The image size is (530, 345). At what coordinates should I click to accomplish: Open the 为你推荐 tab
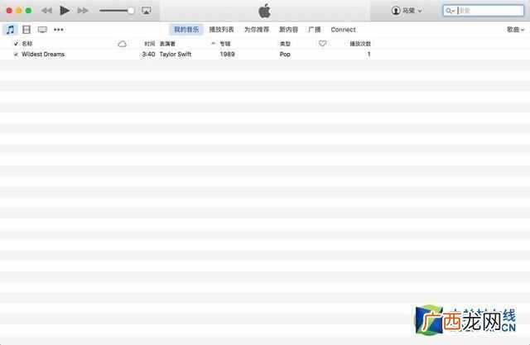[x=257, y=30]
